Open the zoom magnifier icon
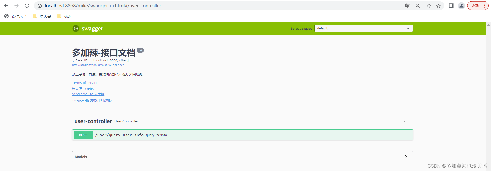Screen dimensions: 491x171 [418, 6]
